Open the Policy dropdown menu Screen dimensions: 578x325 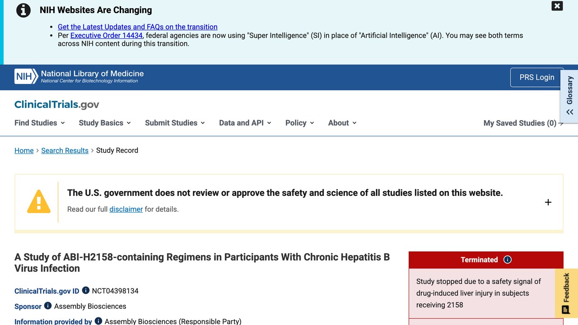[x=300, y=123]
